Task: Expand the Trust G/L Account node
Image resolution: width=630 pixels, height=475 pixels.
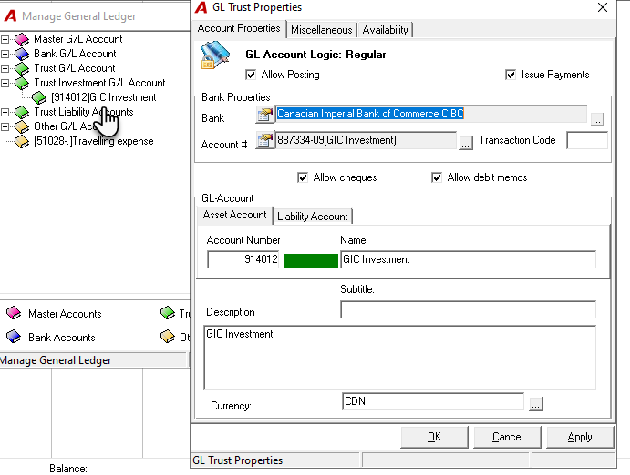Action: point(5,68)
